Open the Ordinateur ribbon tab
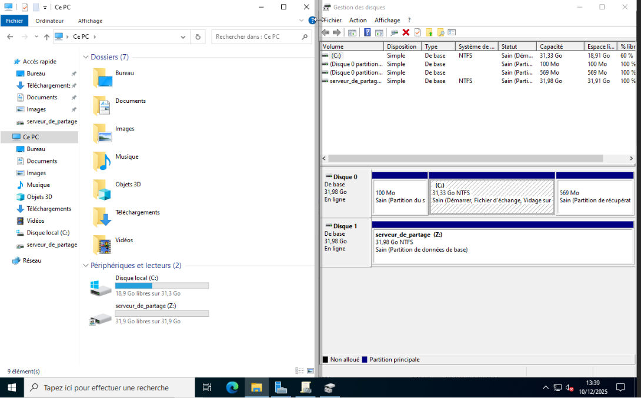 49,21
